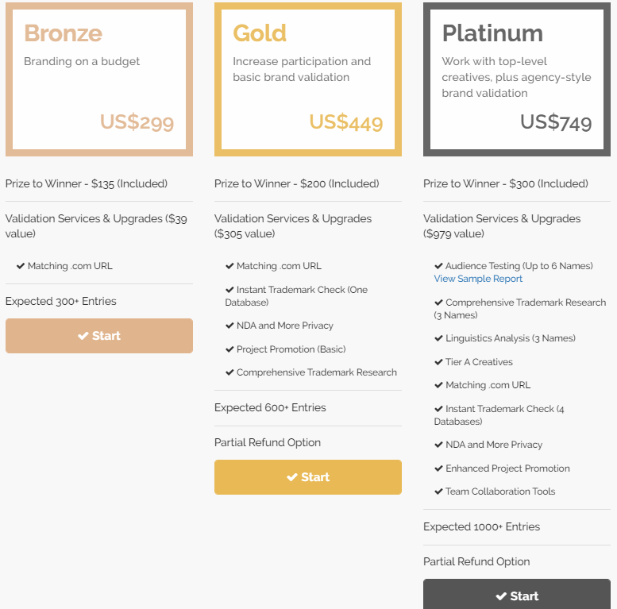This screenshot has width=617, height=609.
Task: Click checkmark beside Gold NDA and More Privacy
Action: 229,326
